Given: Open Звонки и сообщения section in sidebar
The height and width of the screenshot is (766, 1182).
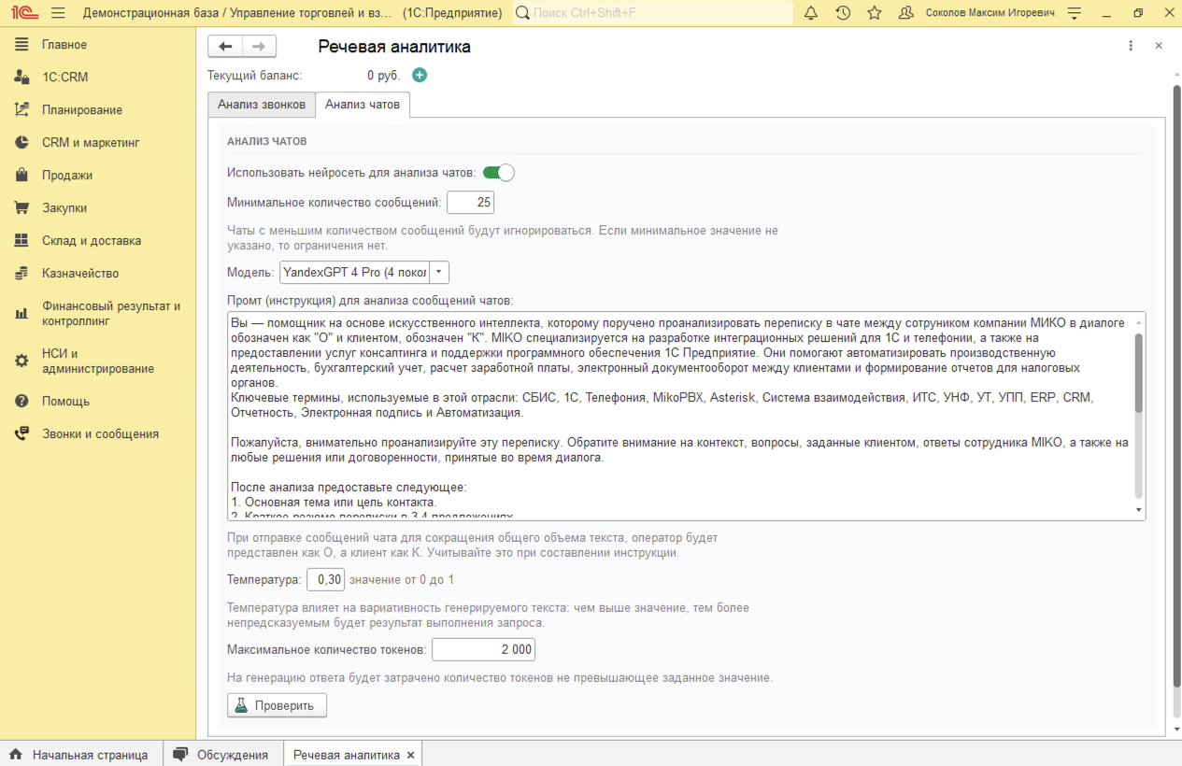Looking at the screenshot, I should [x=100, y=433].
